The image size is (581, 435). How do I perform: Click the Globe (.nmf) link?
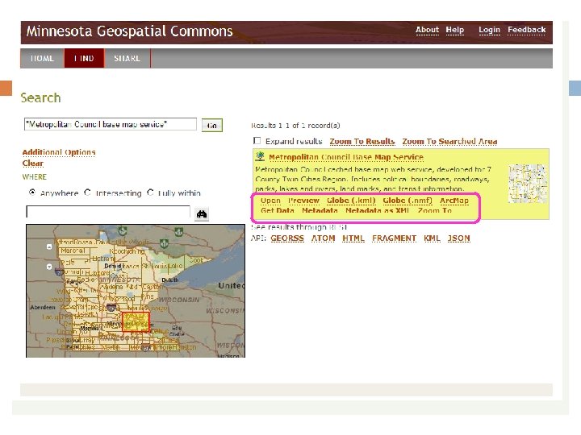point(408,201)
